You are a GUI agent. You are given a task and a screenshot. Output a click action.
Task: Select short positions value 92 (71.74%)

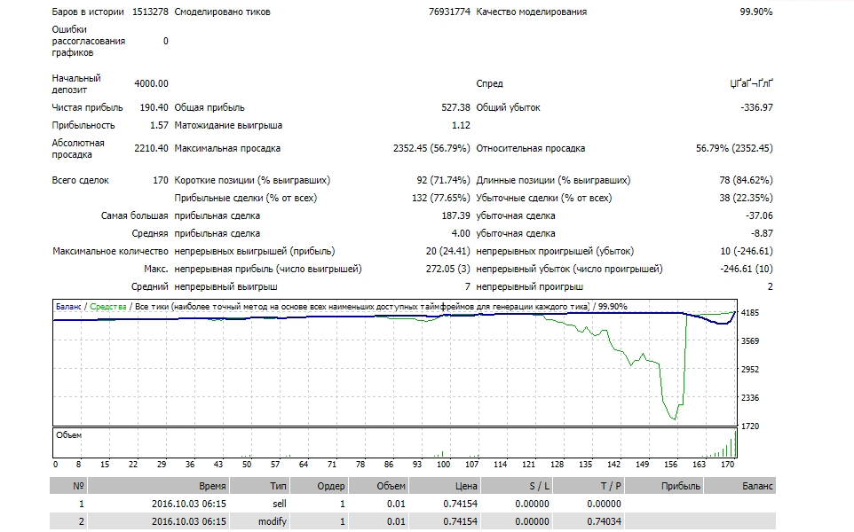[x=443, y=181]
